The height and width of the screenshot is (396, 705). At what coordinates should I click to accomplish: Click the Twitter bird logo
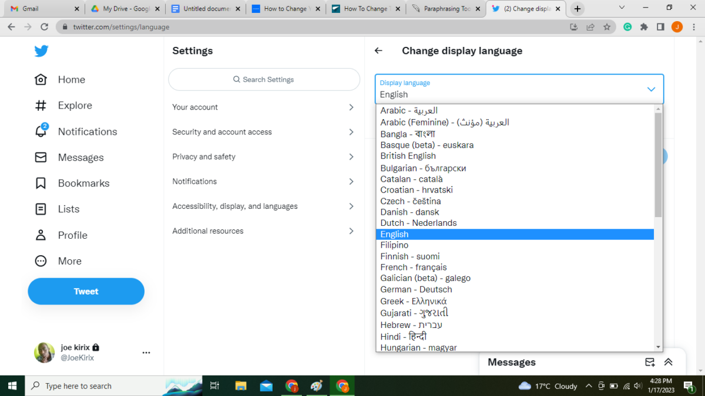pos(41,51)
